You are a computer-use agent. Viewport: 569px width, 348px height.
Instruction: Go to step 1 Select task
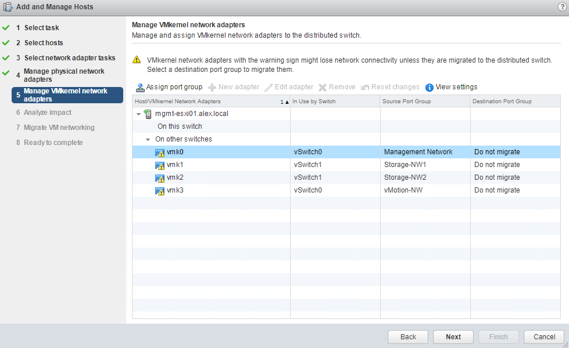point(41,28)
